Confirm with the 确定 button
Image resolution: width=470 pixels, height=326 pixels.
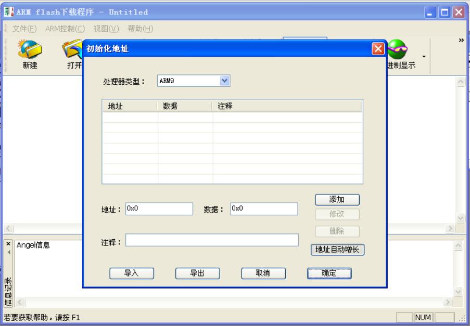[x=329, y=273]
